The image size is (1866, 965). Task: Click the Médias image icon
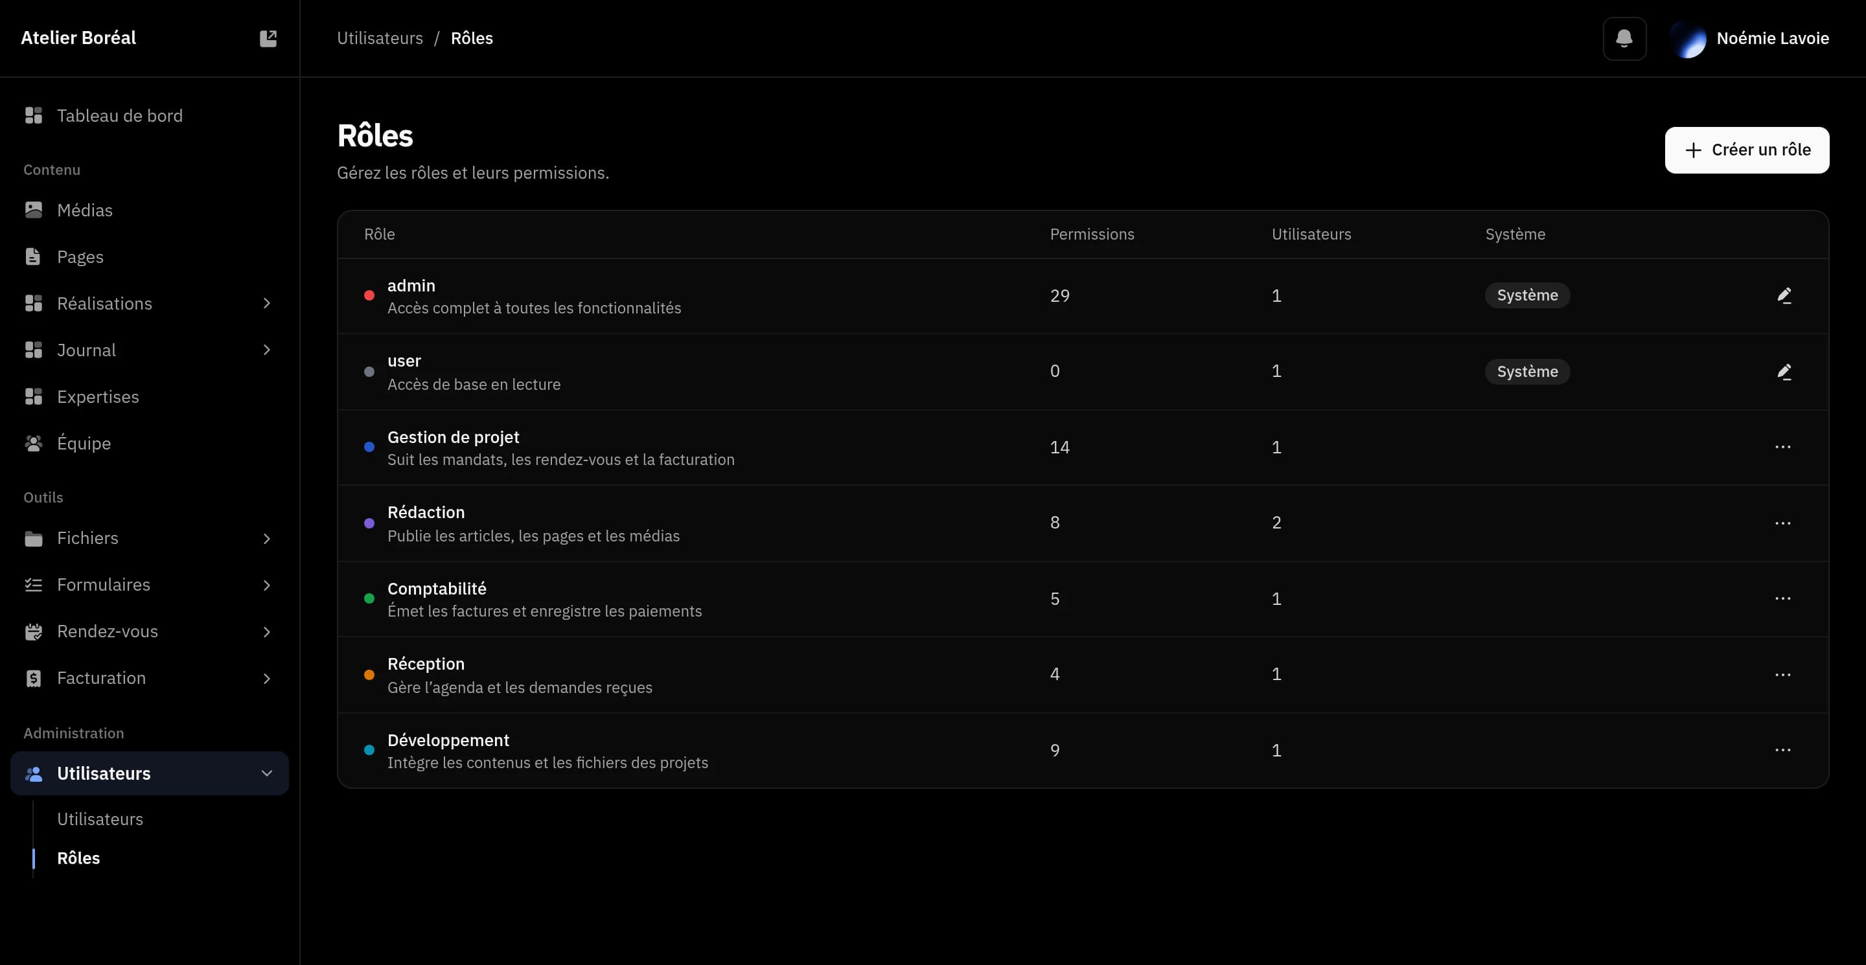pos(33,210)
